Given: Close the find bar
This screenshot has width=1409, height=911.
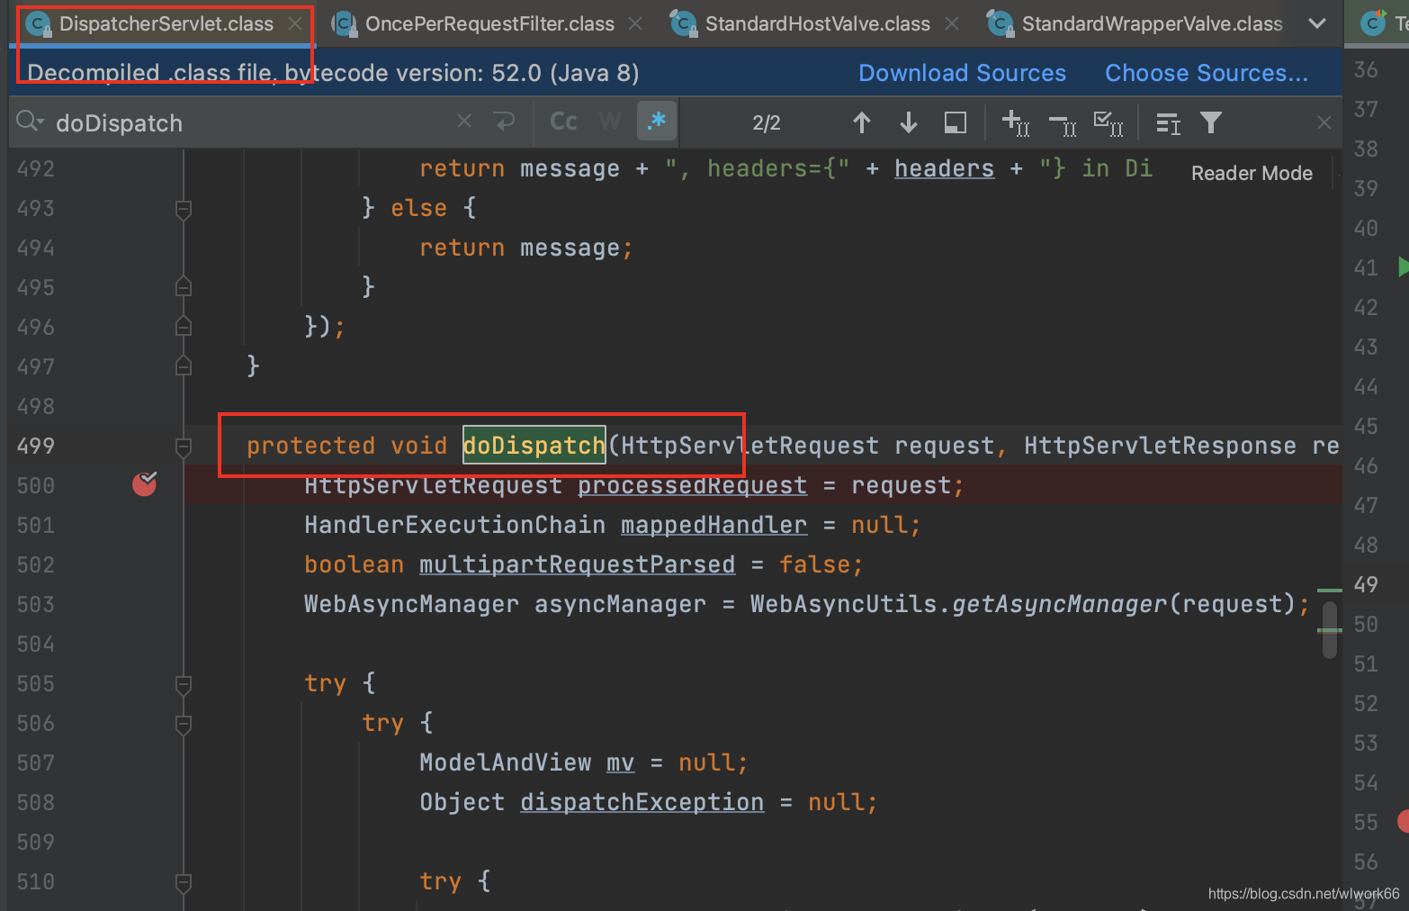Looking at the screenshot, I should click(x=1324, y=122).
